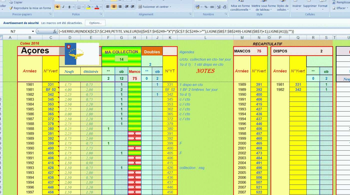This screenshot has height=195, width=350.
Task: Click into the formula bar
Action: tap(203, 31)
